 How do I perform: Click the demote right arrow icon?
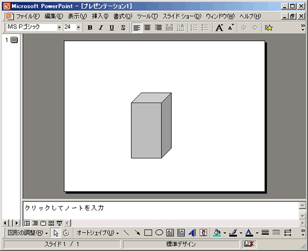(x=255, y=28)
